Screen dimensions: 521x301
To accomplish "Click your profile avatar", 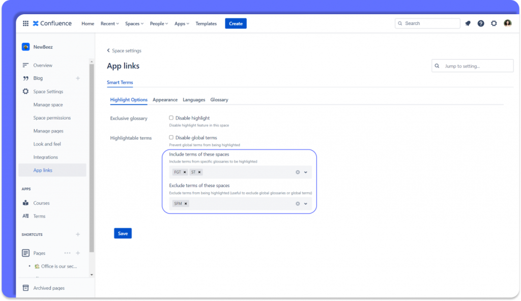I will (507, 23).
